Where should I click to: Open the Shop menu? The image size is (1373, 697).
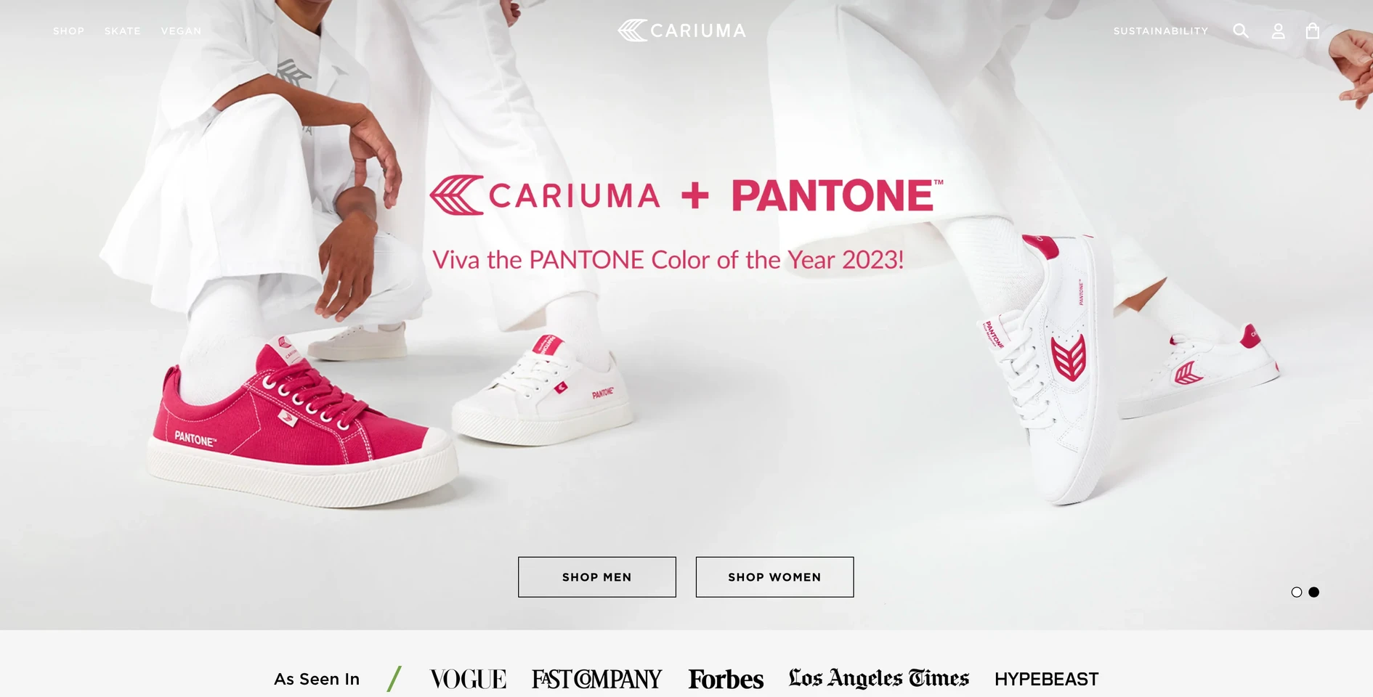coord(69,31)
